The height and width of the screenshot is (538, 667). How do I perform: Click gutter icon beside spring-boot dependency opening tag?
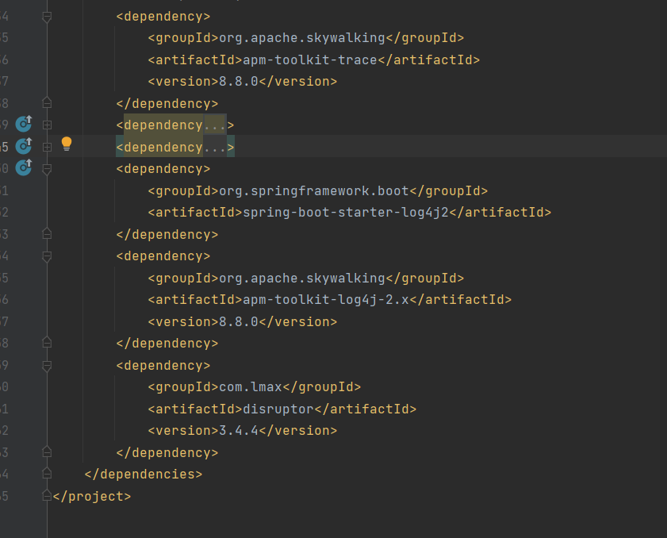[24, 167]
